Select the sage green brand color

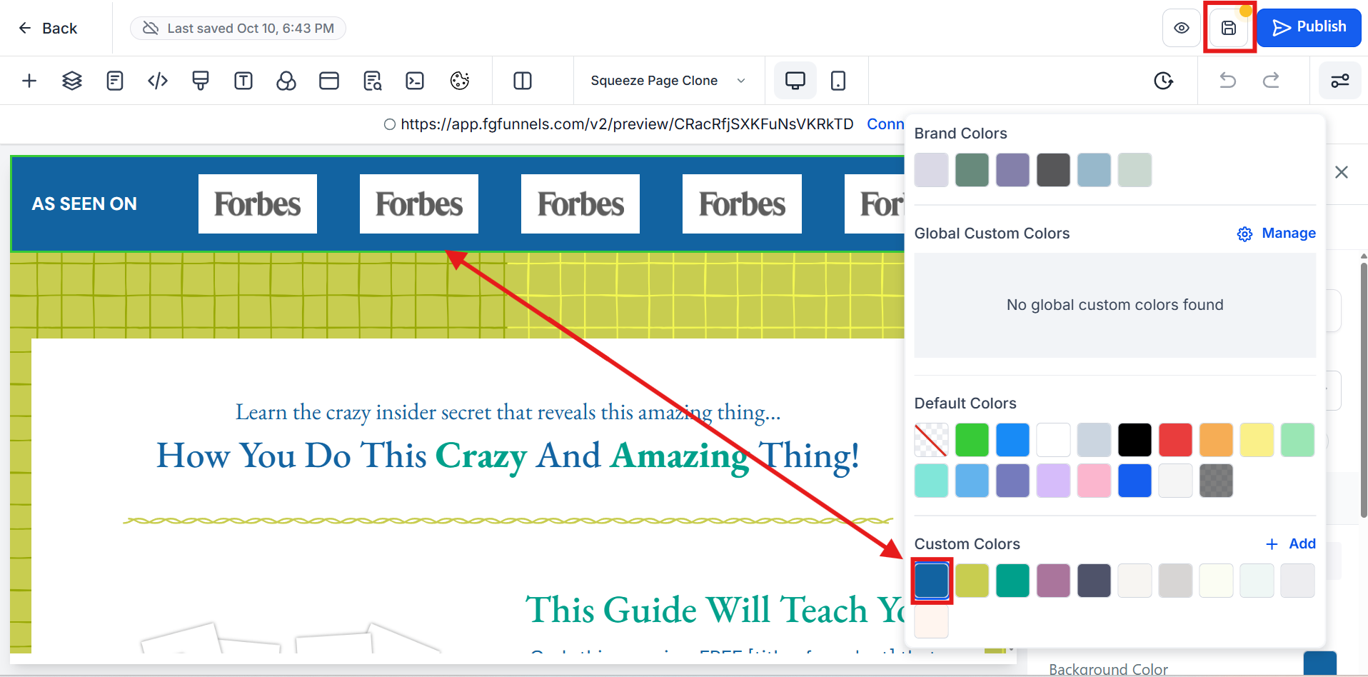click(x=972, y=170)
